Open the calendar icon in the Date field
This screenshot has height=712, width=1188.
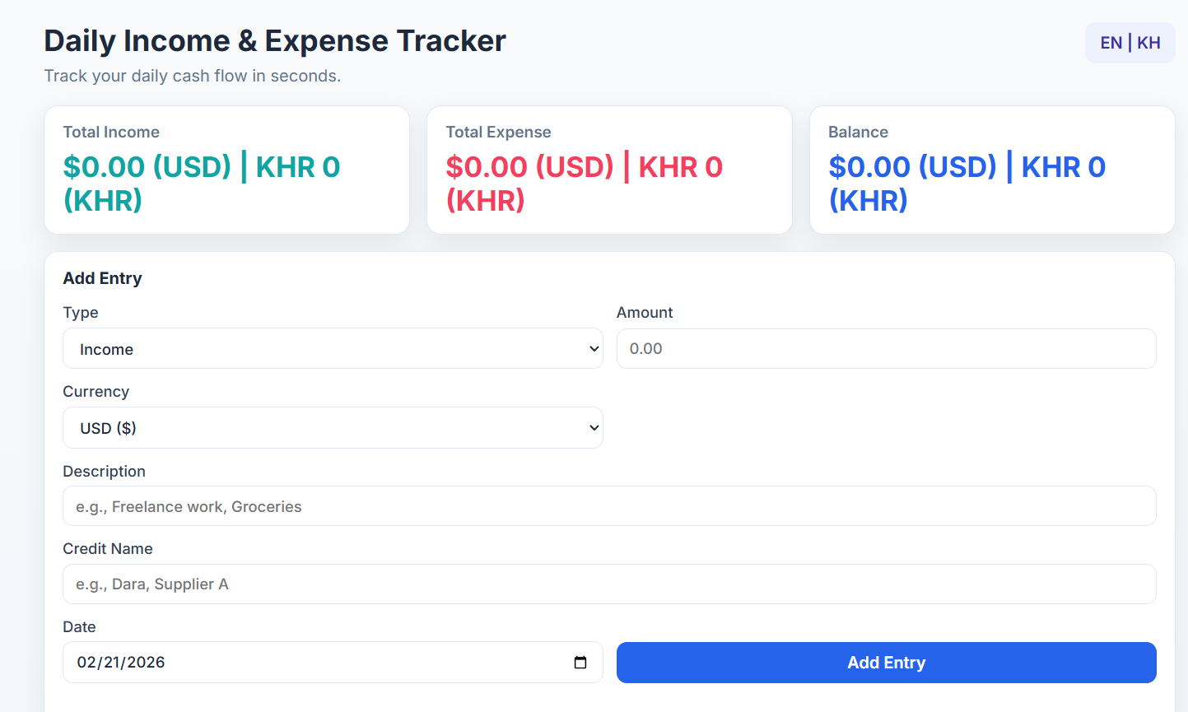[580, 662]
